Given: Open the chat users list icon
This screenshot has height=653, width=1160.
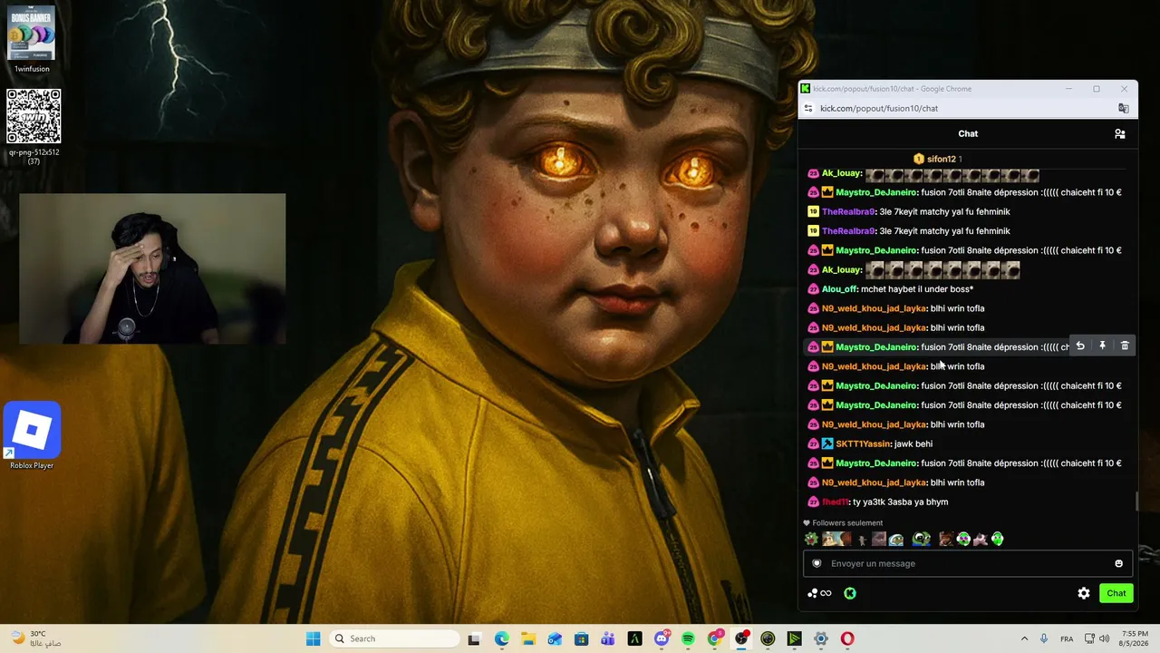Looking at the screenshot, I should (x=1120, y=134).
